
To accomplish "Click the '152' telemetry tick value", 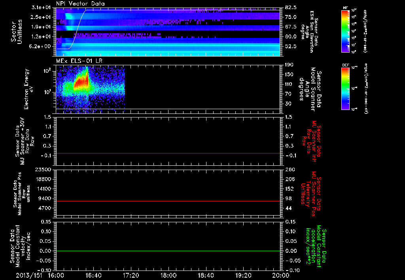I will click(x=289, y=189).
